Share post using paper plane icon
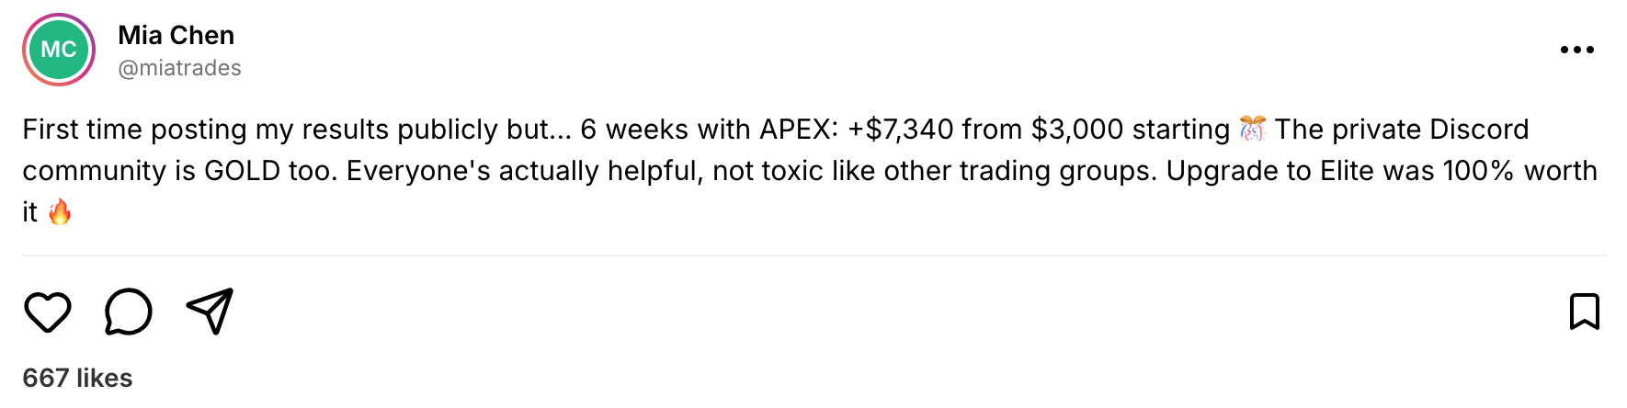Viewport: 1627px width, 408px height. (x=210, y=312)
